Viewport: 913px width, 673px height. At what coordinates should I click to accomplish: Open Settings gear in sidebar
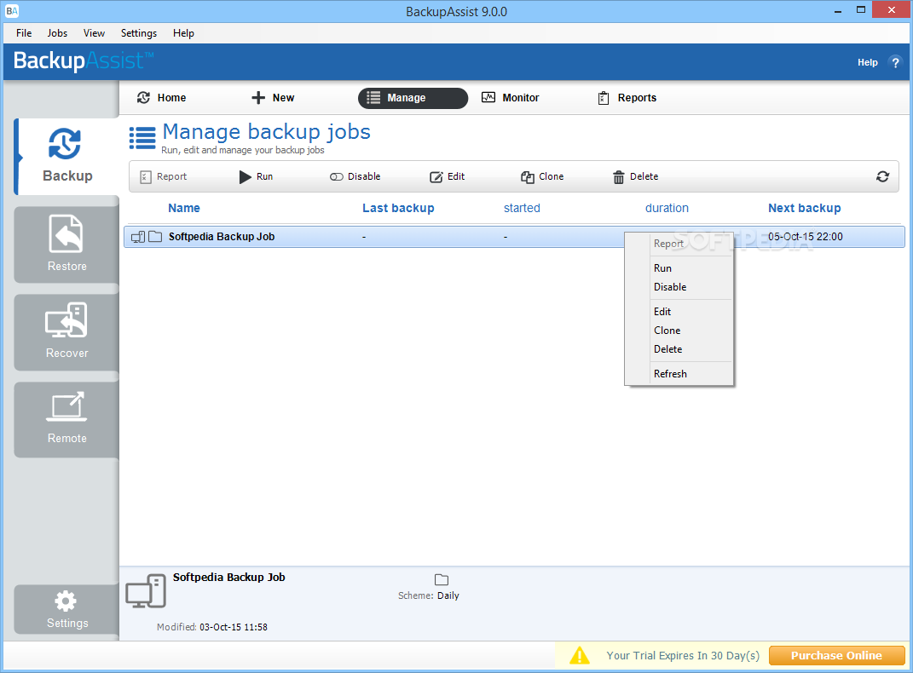(x=67, y=609)
